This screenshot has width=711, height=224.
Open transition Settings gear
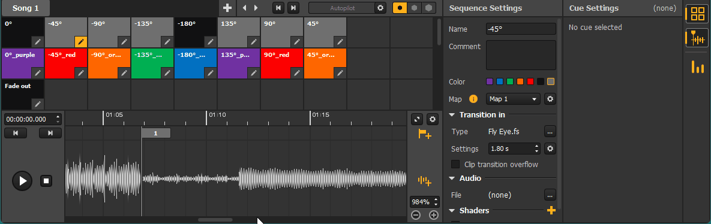(x=550, y=149)
